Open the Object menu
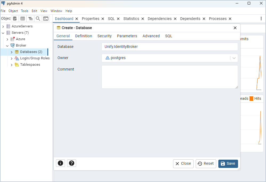This screenshot has height=182, width=266. point(13,11)
